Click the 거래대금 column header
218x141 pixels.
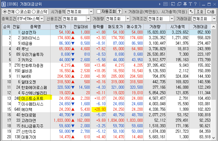point(200,27)
